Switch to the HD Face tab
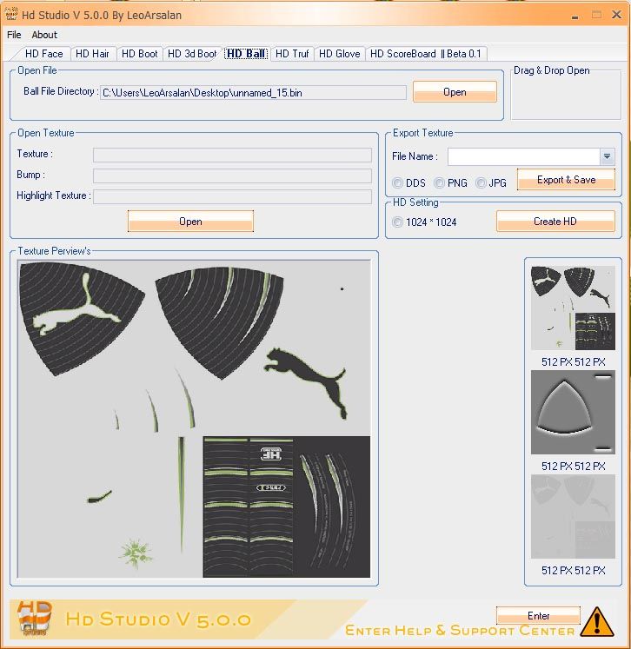Screen dimensions: 631x649 click(43, 54)
